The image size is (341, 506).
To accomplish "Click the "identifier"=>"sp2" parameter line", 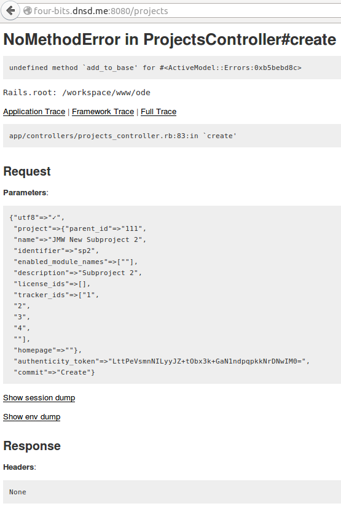I will tap(56, 251).
